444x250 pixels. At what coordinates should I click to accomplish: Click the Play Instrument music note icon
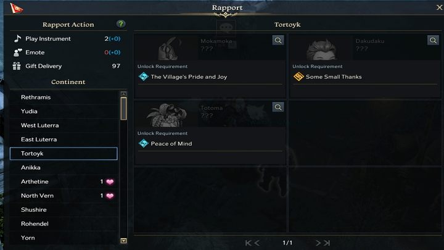(x=17, y=39)
